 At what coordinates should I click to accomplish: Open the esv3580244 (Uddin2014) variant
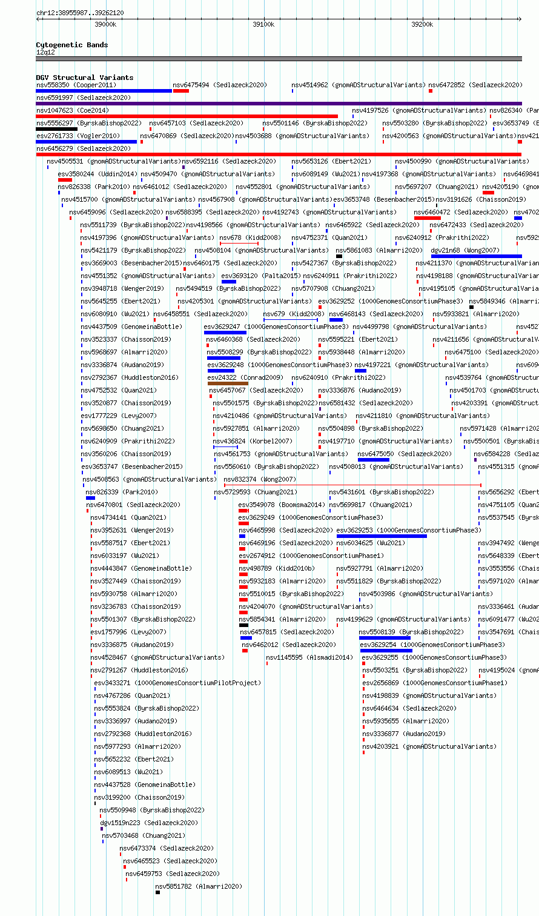98,174
